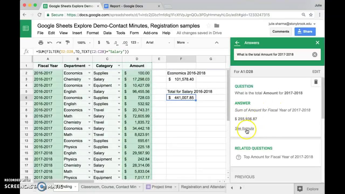This screenshot has width=345, height=194.
Task: Apply percent format icon
Action: pyautogui.click(x=108, y=43)
